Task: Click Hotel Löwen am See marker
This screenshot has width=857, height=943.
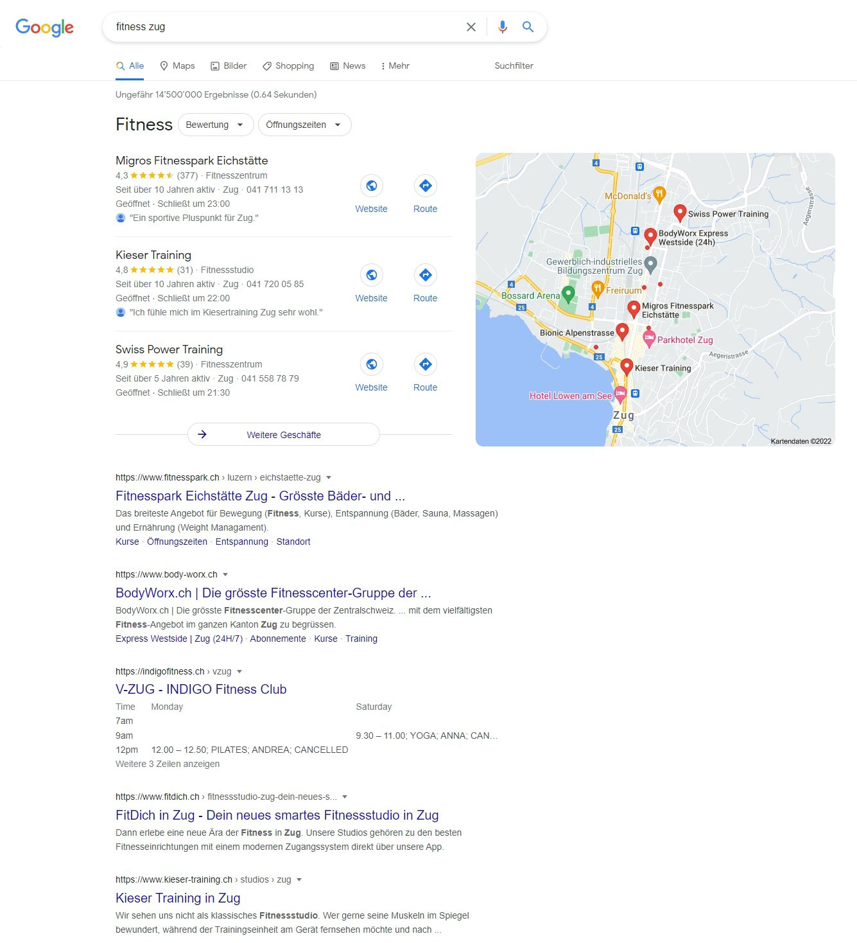Action: [x=620, y=394]
